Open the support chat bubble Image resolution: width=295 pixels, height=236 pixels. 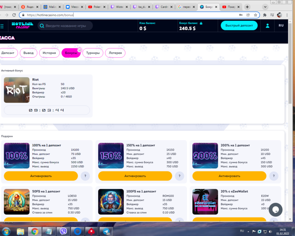point(275,210)
